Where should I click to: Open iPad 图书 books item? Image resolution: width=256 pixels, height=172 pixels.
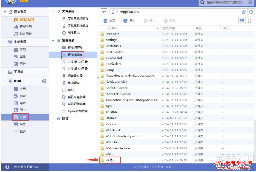[20, 110]
